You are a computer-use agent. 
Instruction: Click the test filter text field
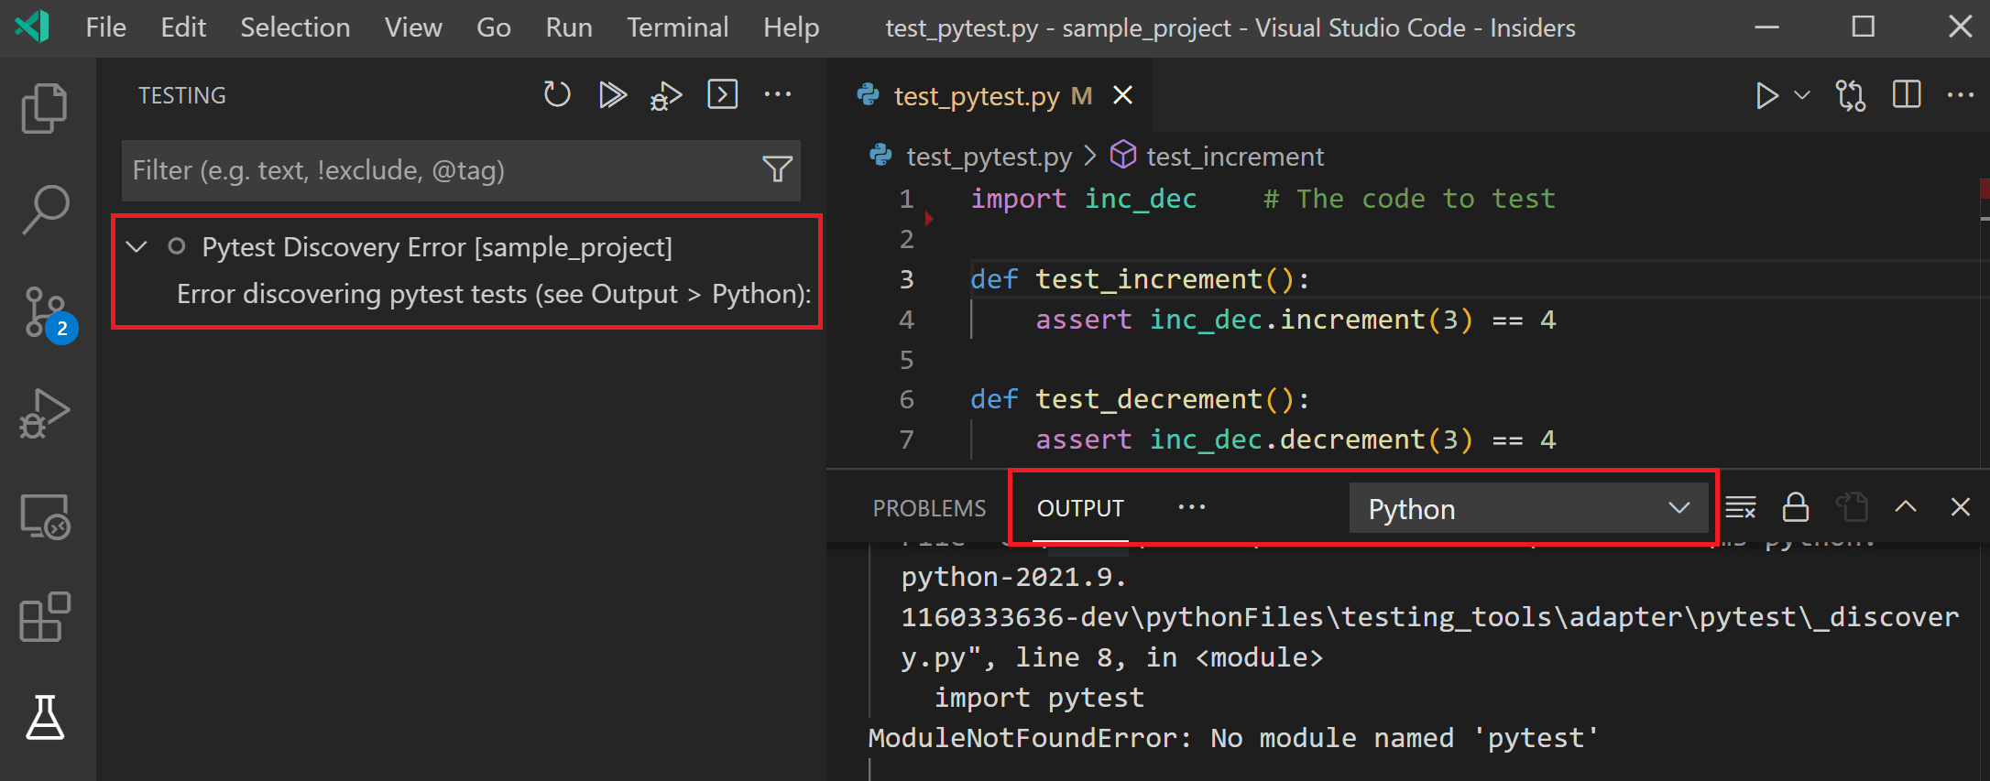(440, 170)
